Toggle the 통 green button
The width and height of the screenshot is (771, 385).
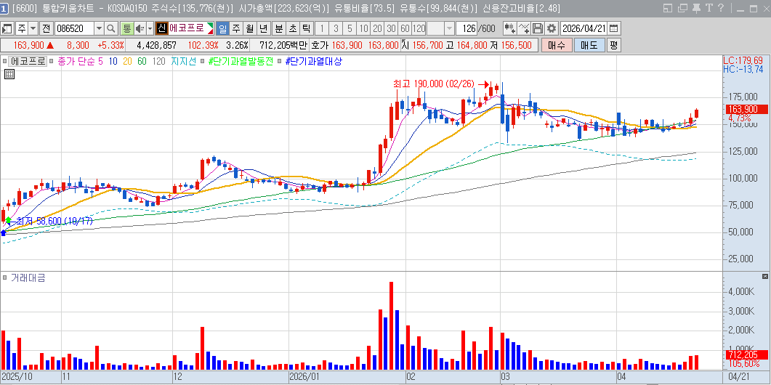coord(127,28)
